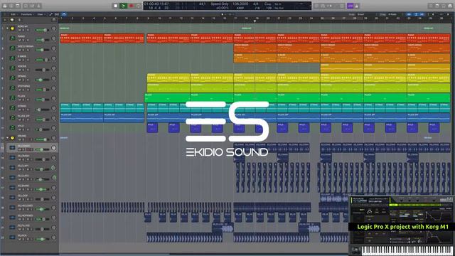455x256 pixels.
Task: Adjust the KORG M1 stack volume slider
Action: [x=42, y=30]
